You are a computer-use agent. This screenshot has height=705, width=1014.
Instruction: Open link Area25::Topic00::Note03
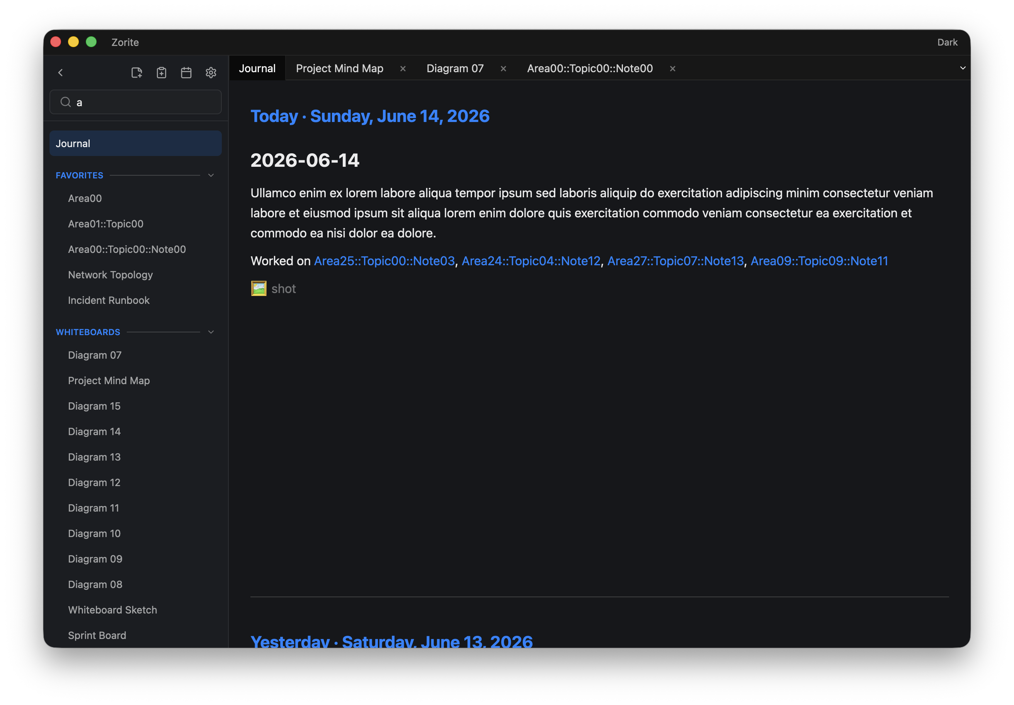click(384, 261)
